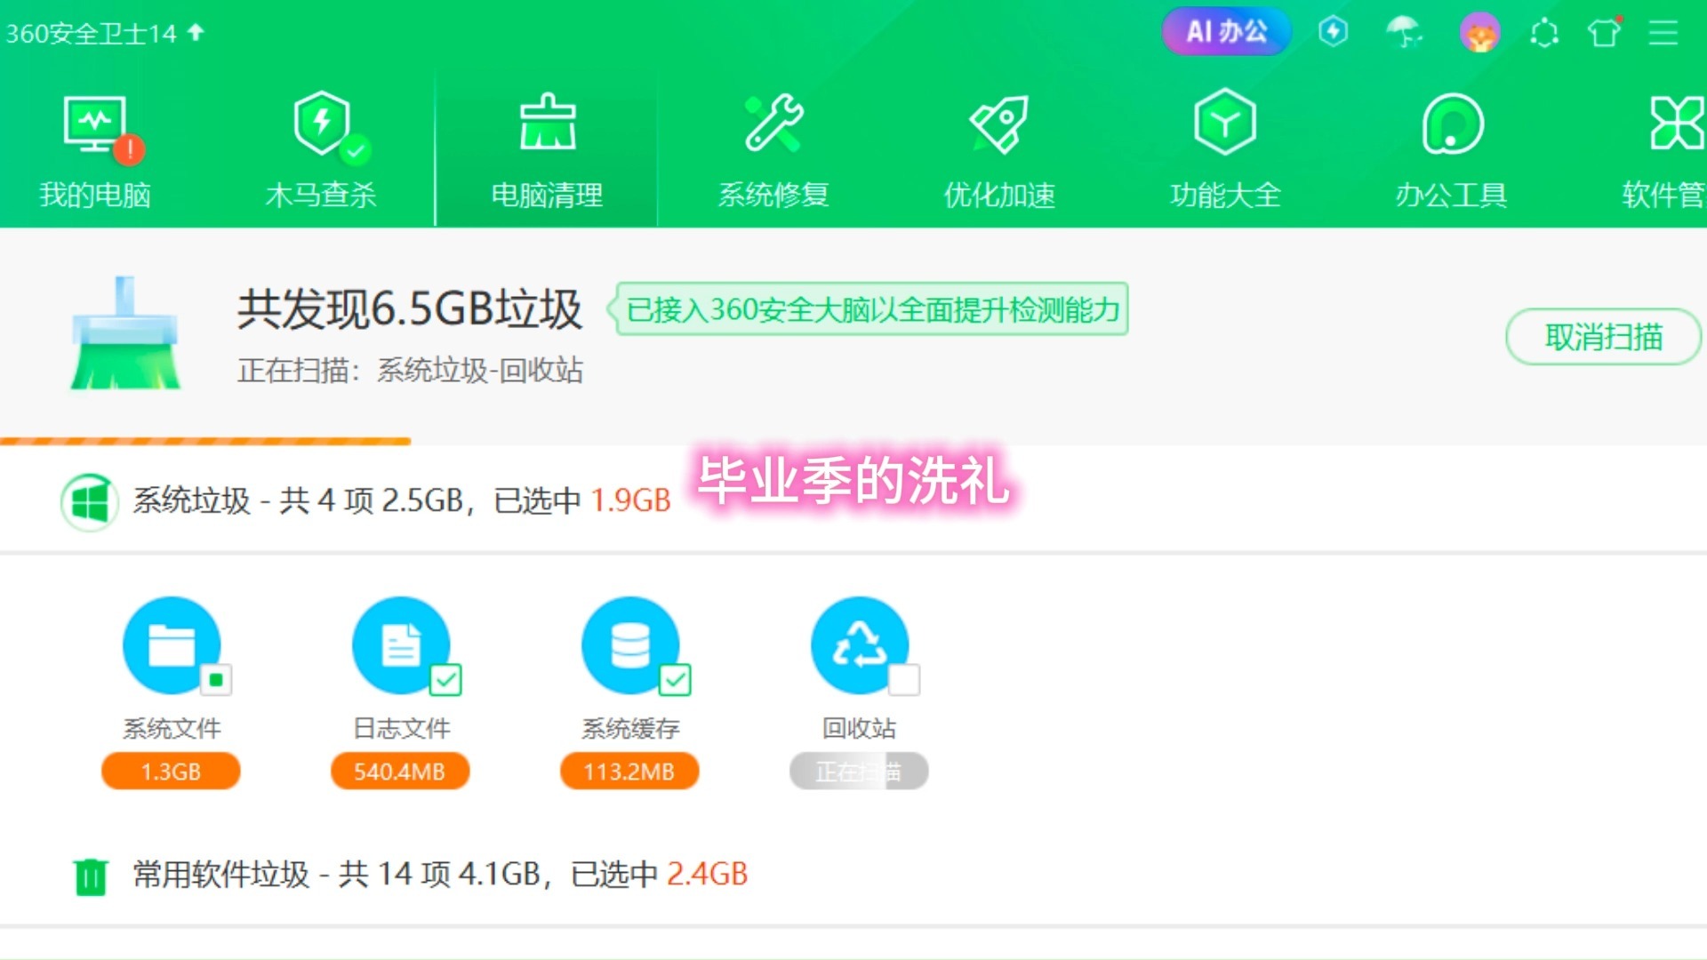Open 功能大全 cube icon
The width and height of the screenshot is (1707, 960).
coord(1224,124)
